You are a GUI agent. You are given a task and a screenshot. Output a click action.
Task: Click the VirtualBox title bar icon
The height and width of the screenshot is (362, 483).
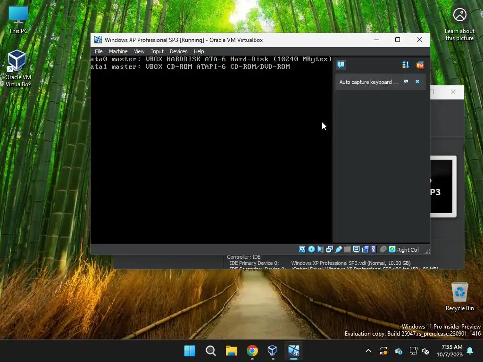click(98, 40)
